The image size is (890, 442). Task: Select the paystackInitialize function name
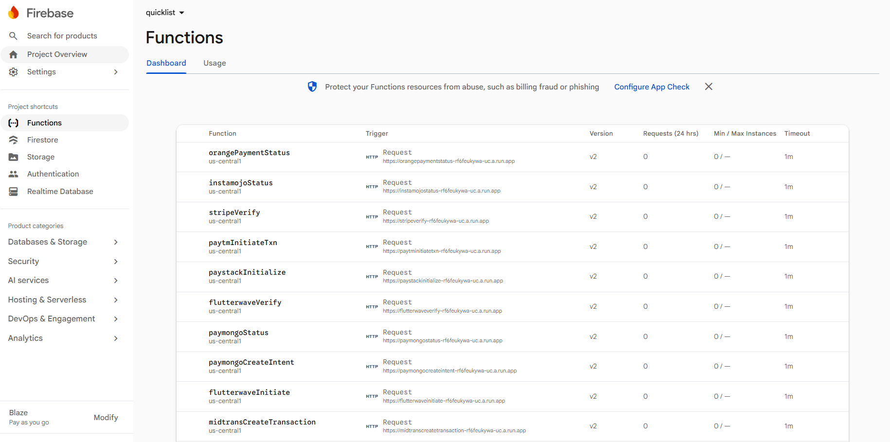pos(247,272)
